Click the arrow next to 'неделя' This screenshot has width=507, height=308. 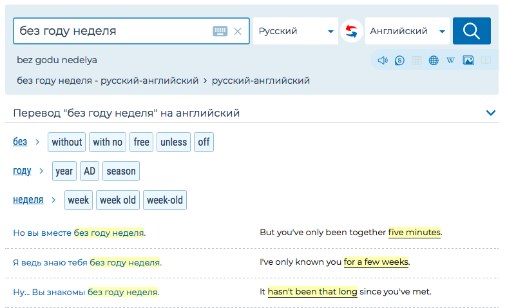point(53,200)
